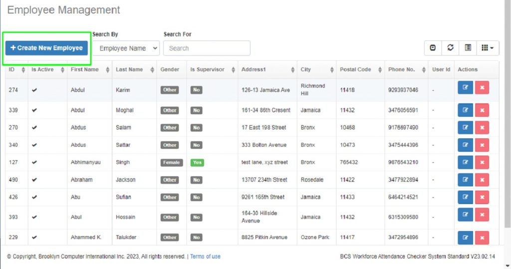This screenshot has height=269, width=511.
Task: Click the Search For input field
Action: tap(207, 48)
